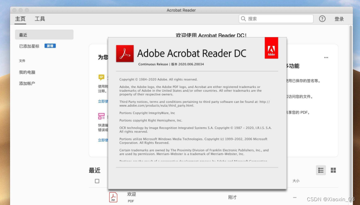
Task: Open 我的电脑 in the sidebar
Action: (x=27, y=72)
